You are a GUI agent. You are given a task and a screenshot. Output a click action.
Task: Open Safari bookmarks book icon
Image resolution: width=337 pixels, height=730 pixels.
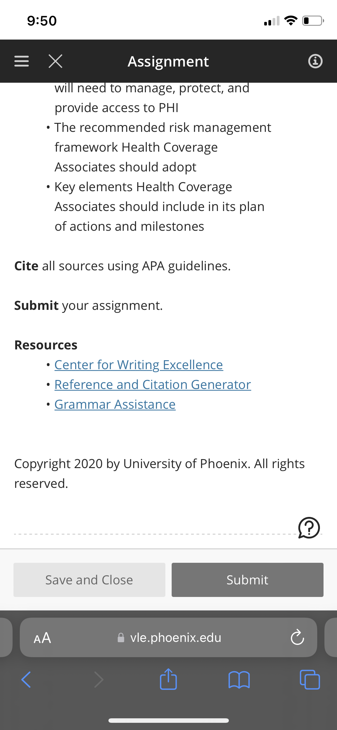point(239,680)
